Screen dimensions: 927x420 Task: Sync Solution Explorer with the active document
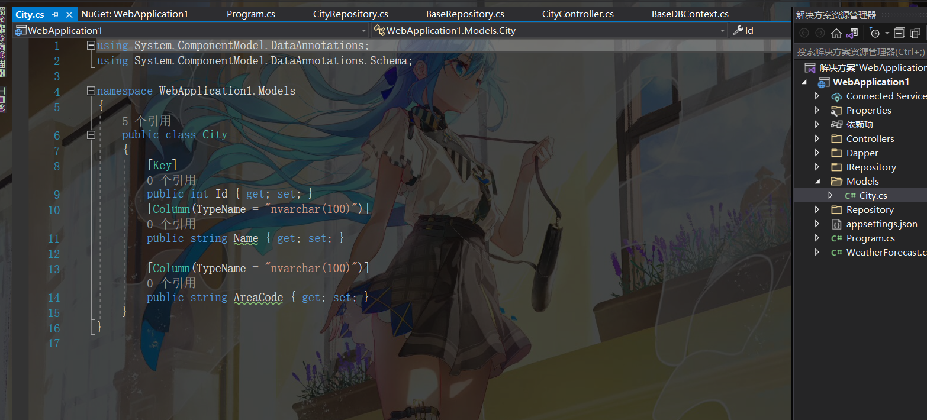[852, 33]
